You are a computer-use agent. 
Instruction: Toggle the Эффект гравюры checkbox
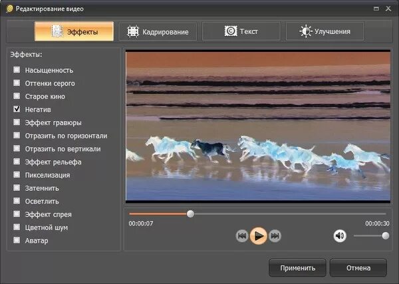click(17, 122)
